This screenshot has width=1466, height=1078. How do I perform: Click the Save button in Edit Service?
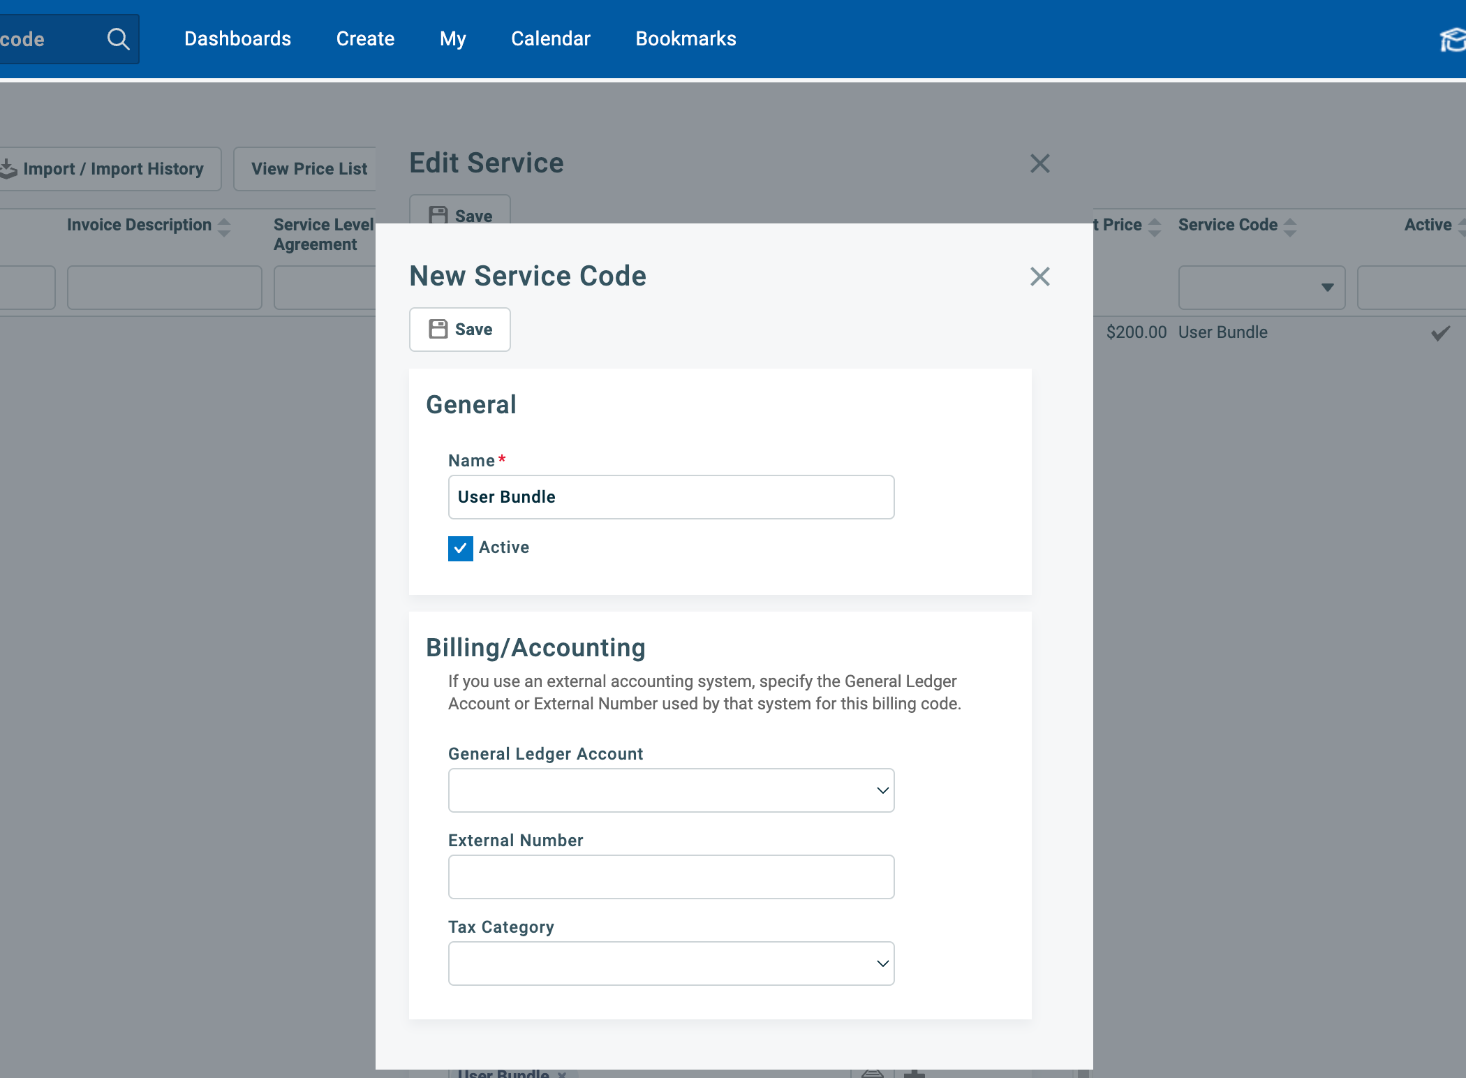460,215
